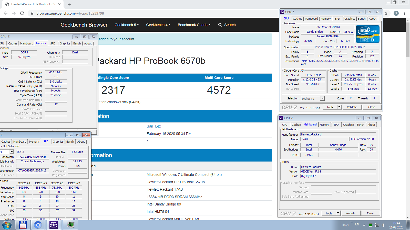Expand the Benchmark Charts menu
The height and width of the screenshot is (230, 410).
pos(194,25)
